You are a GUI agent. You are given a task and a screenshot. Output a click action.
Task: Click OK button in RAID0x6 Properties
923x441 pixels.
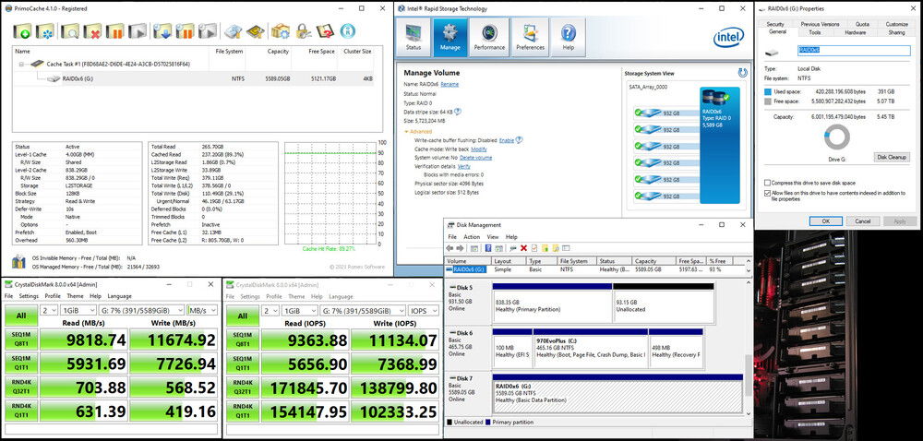825,221
